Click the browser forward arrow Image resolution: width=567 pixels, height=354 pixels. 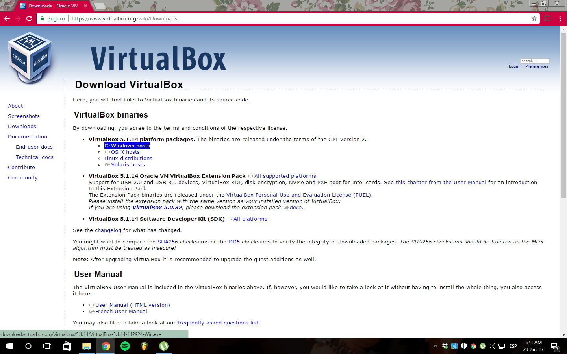click(18, 18)
